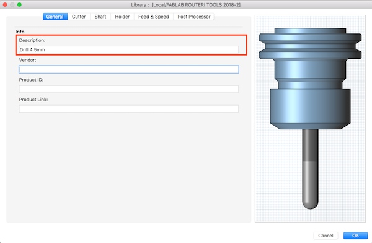372x243 pixels.
Task: Confirm with the OK button
Action: pos(355,236)
